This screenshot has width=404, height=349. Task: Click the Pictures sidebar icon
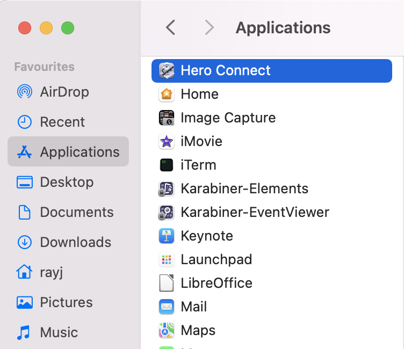click(25, 302)
